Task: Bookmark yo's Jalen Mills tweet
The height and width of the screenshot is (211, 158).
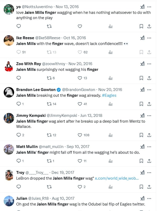Action: click(x=141, y=26)
